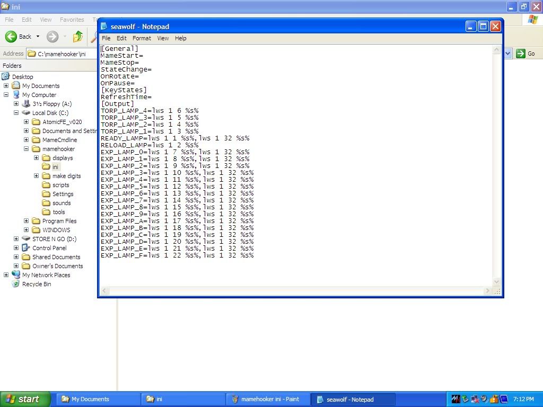This screenshot has height=407, width=543.
Task: Select the Control Panel icon
Action: pyautogui.click(x=26, y=247)
